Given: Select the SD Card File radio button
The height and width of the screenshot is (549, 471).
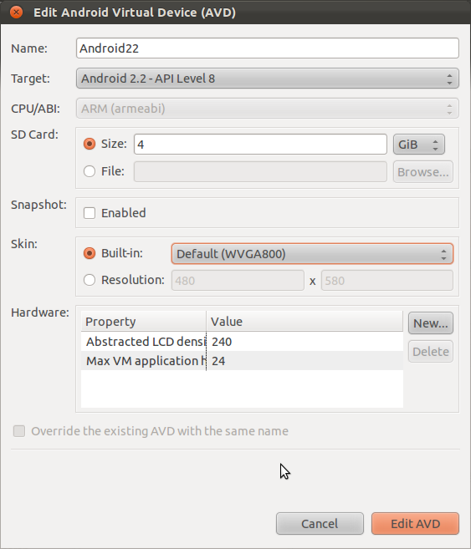Looking at the screenshot, I should [x=90, y=171].
